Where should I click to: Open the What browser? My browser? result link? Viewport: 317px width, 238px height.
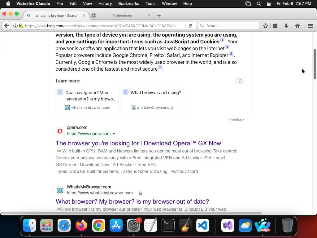coord(132,201)
